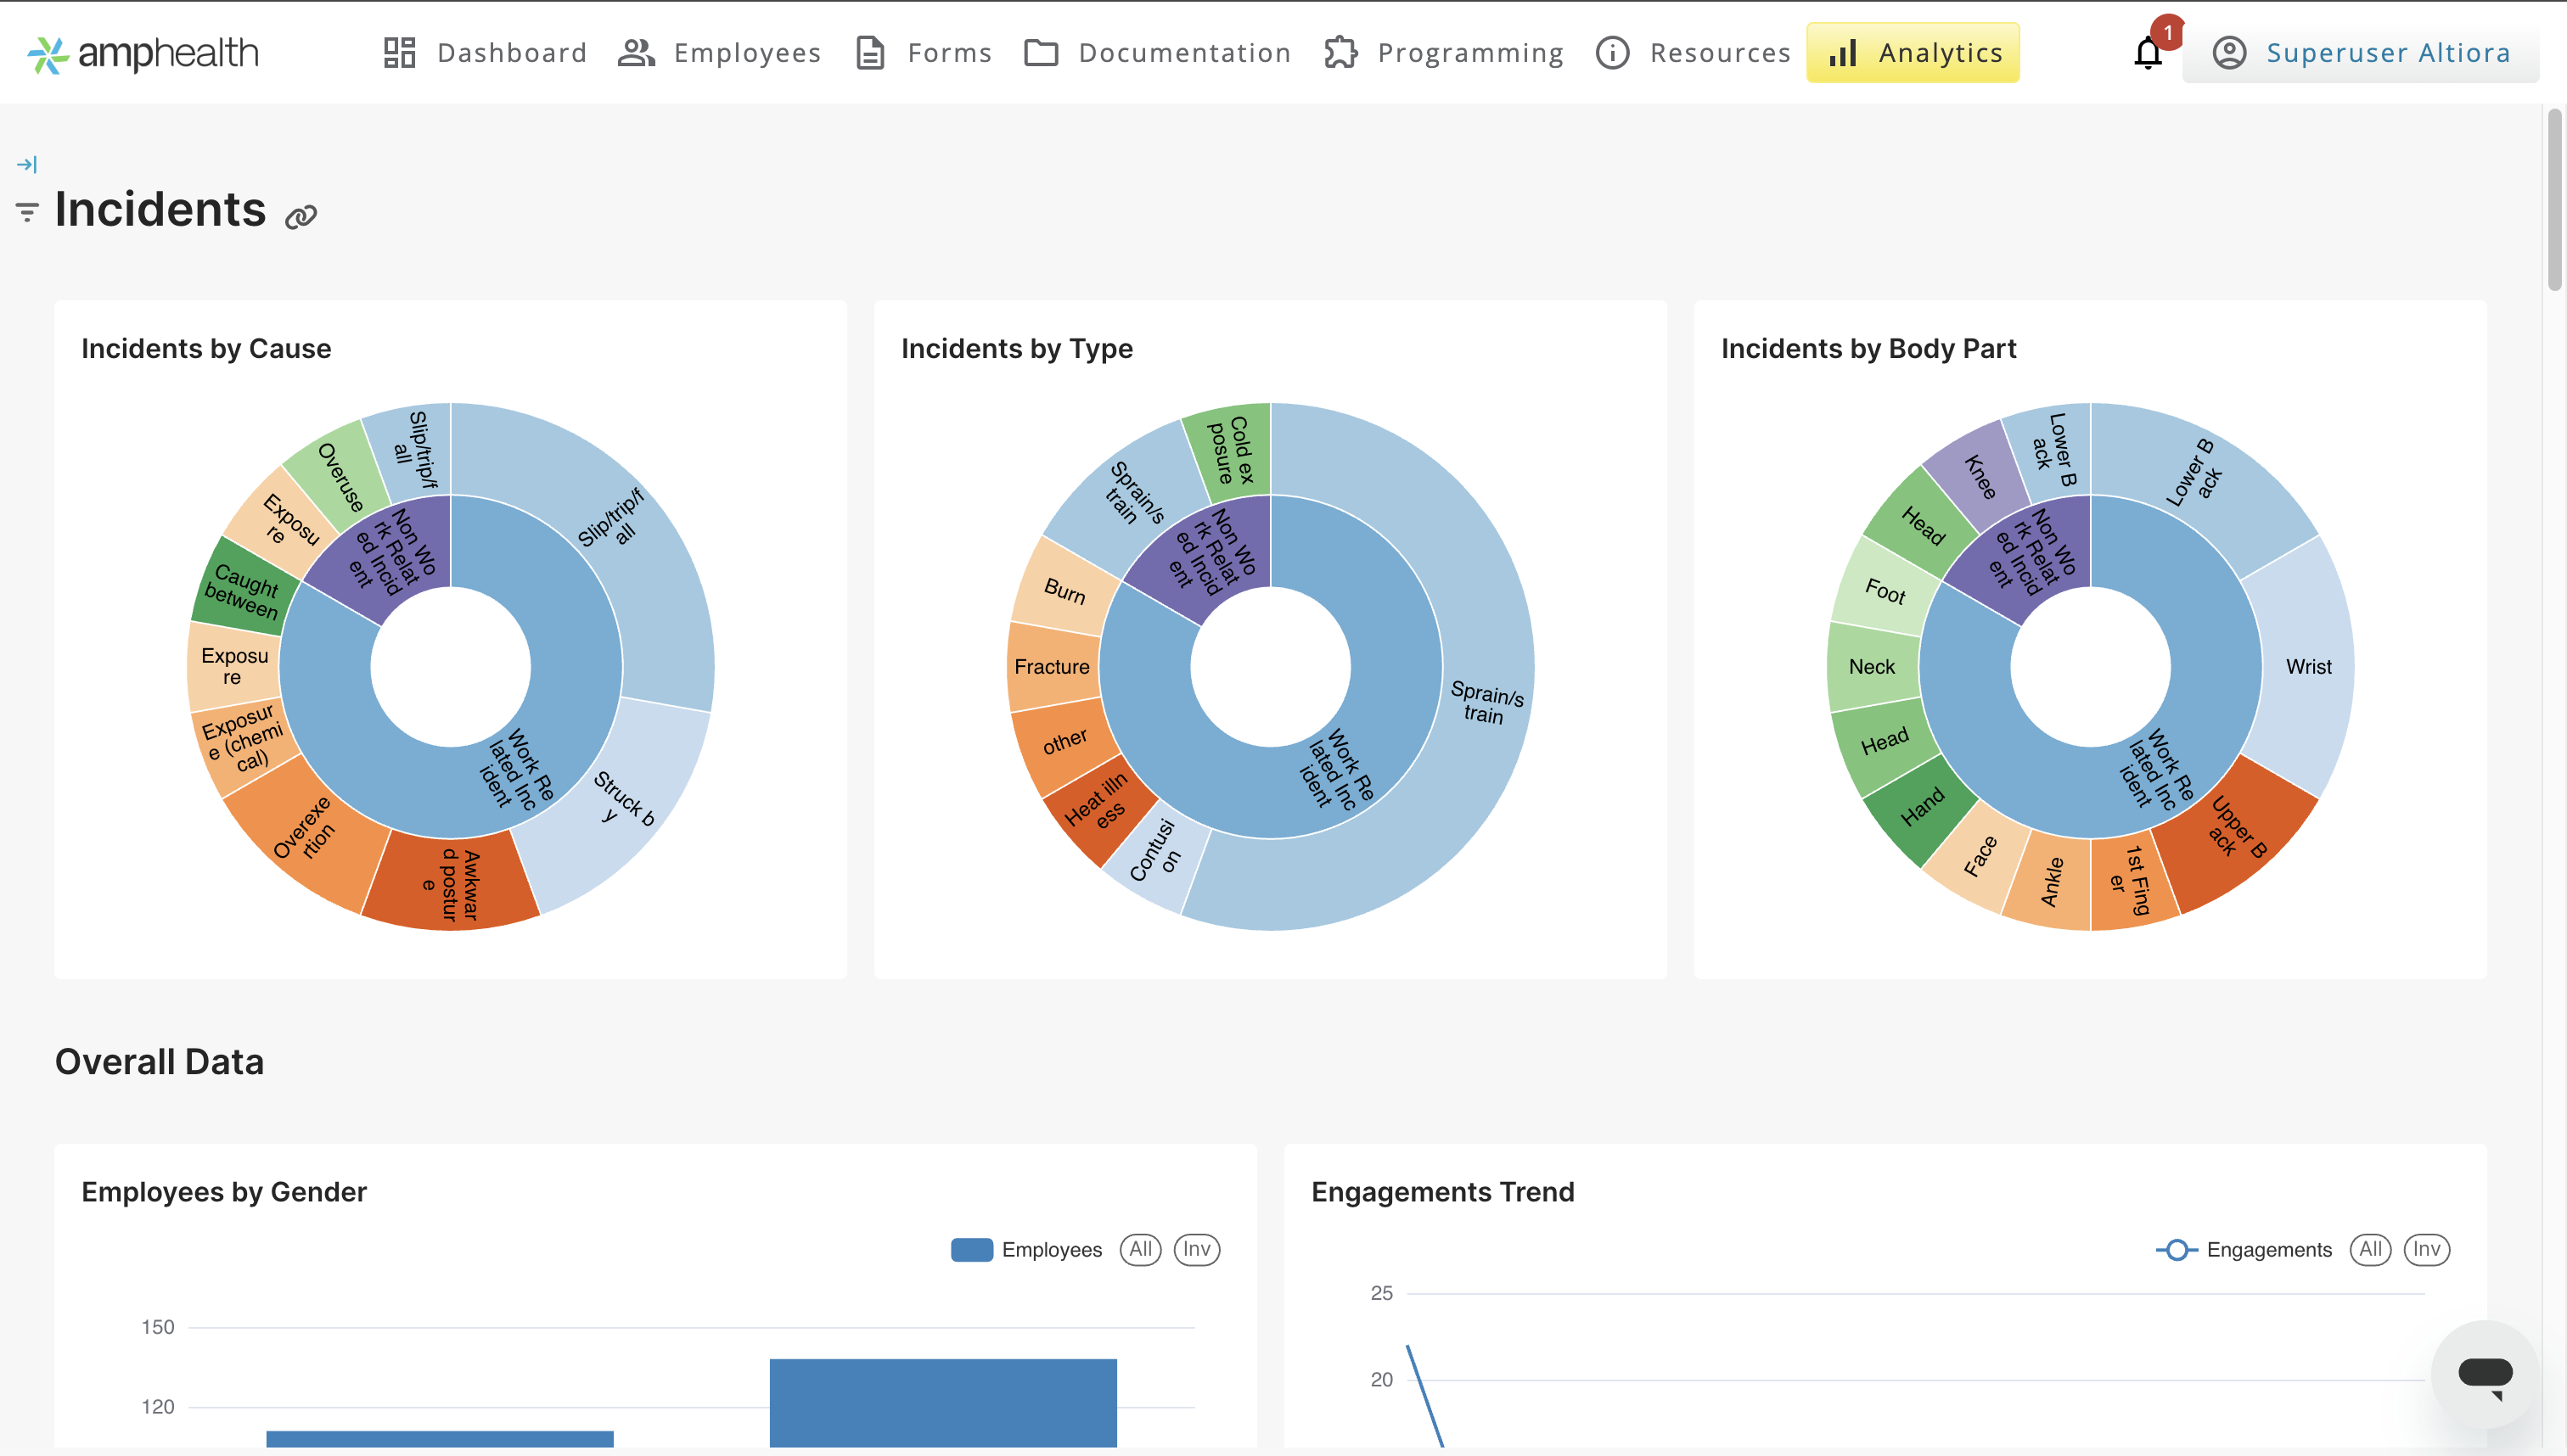The image size is (2567, 1456).
Task: Click the Overall Data heading
Action: pos(159,1061)
